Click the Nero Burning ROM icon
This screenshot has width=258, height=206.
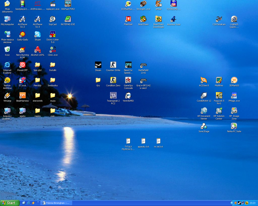click(x=22, y=50)
